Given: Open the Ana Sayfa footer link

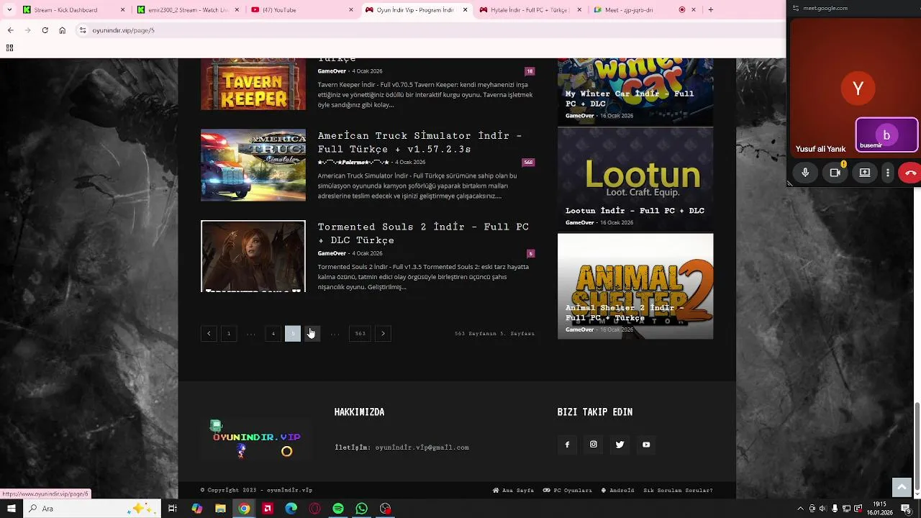Looking at the screenshot, I should 513,491.
